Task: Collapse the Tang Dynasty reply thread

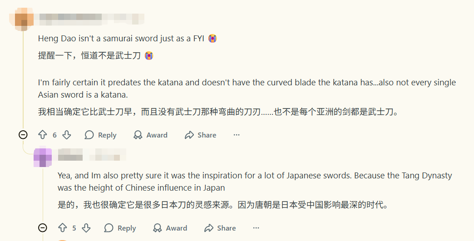Action: [x=43, y=228]
